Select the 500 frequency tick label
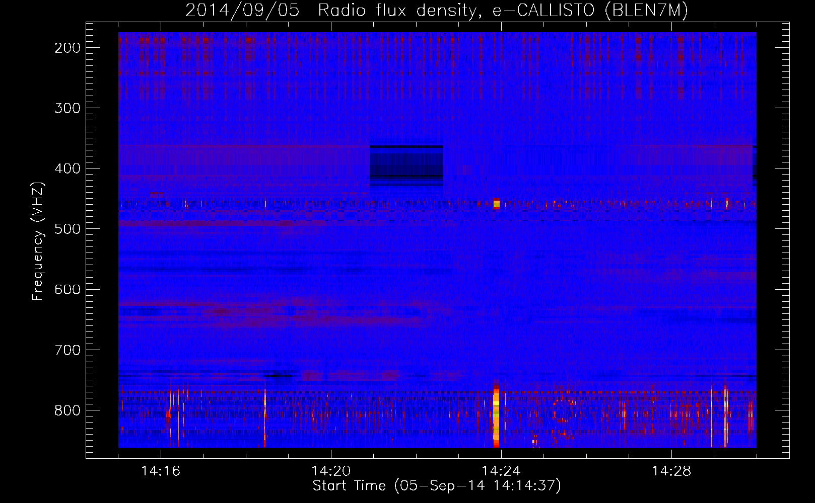Image resolution: width=815 pixels, height=503 pixels. click(67, 229)
